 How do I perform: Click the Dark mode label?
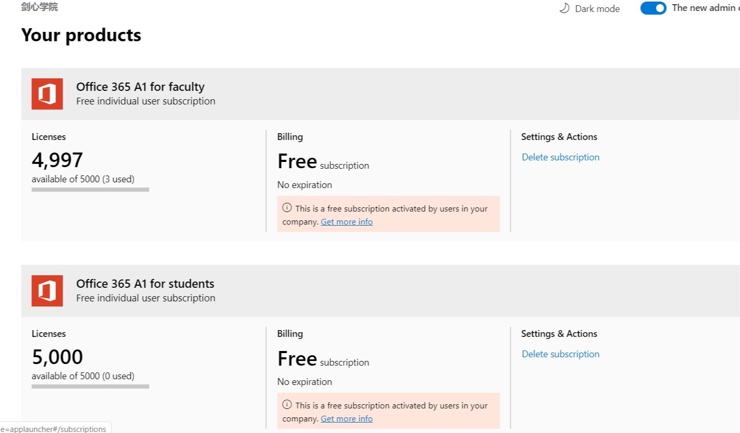[x=597, y=9]
